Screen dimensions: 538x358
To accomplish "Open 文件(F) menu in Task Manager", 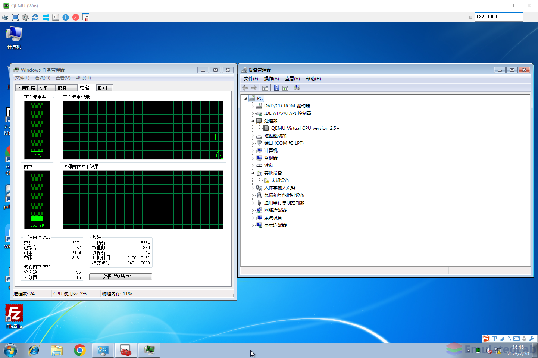I will click(22, 78).
